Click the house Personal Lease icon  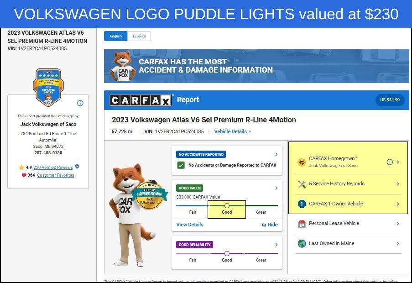(302, 224)
